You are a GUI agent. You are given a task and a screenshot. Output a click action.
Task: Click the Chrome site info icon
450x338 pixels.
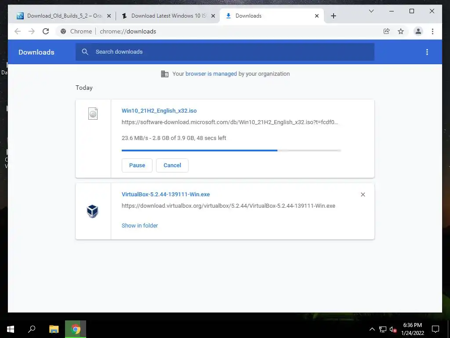coord(63,31)
